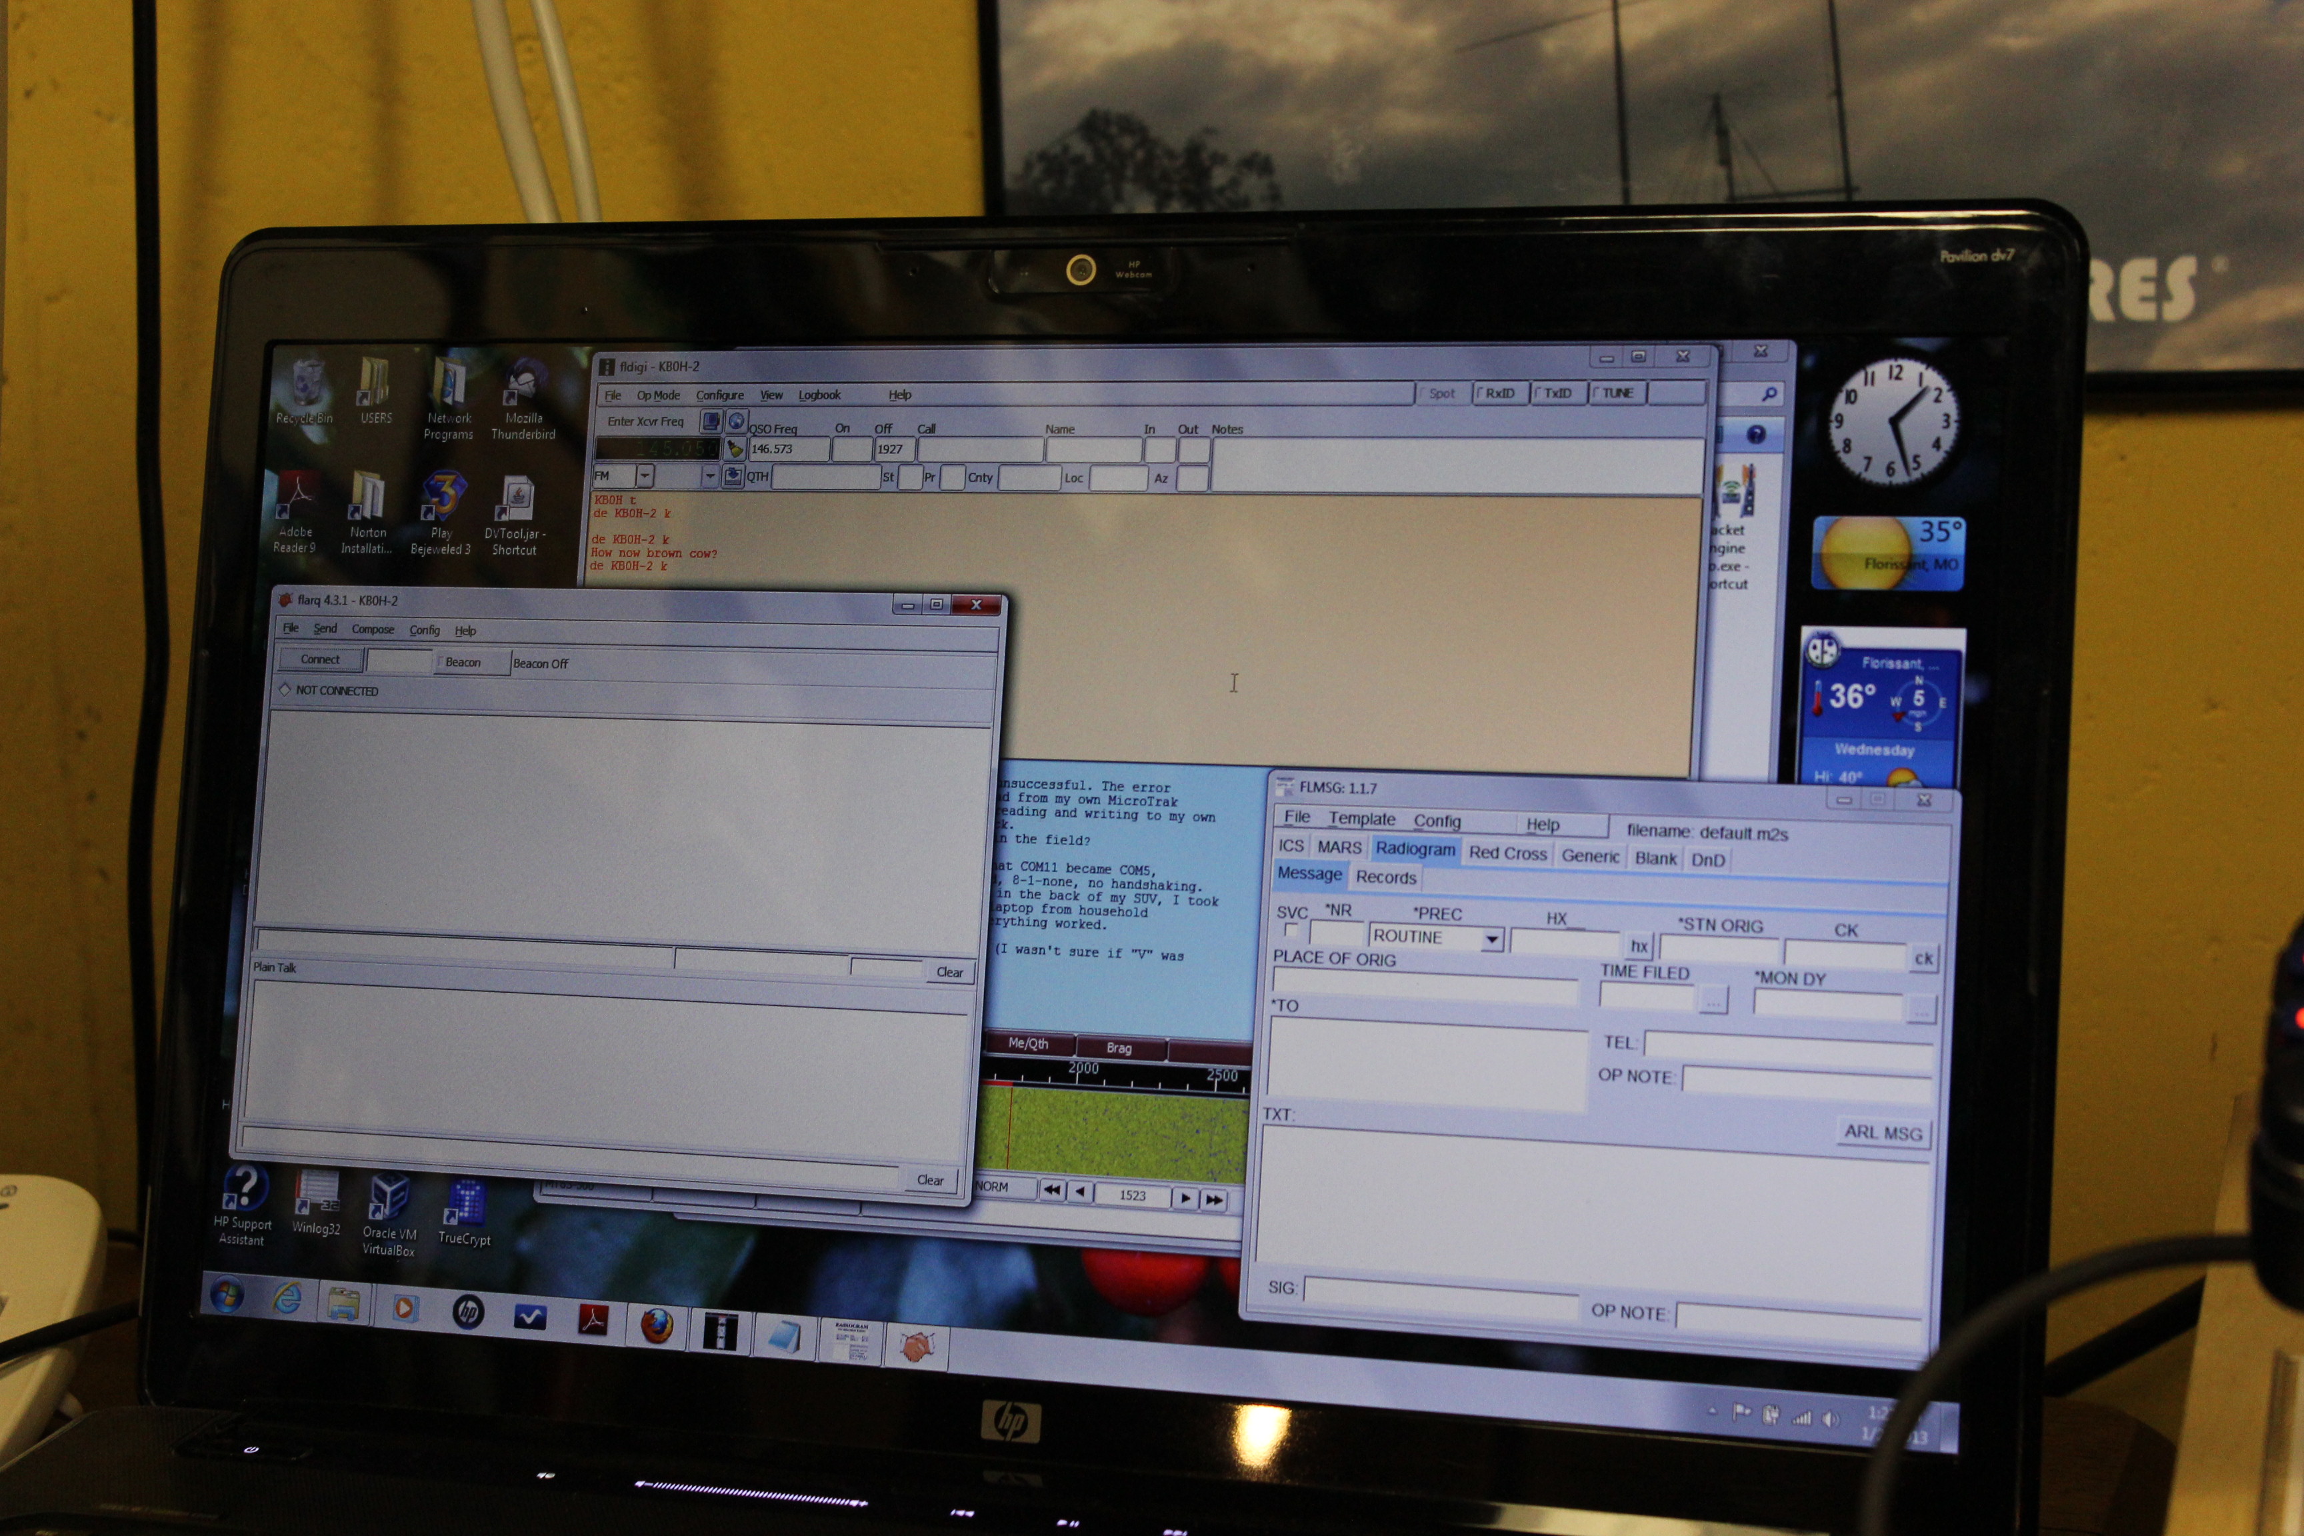The image size is (2304, 1536).
Task: Click the Firefox icon in the taskbar
Action: click(656, 1327)
